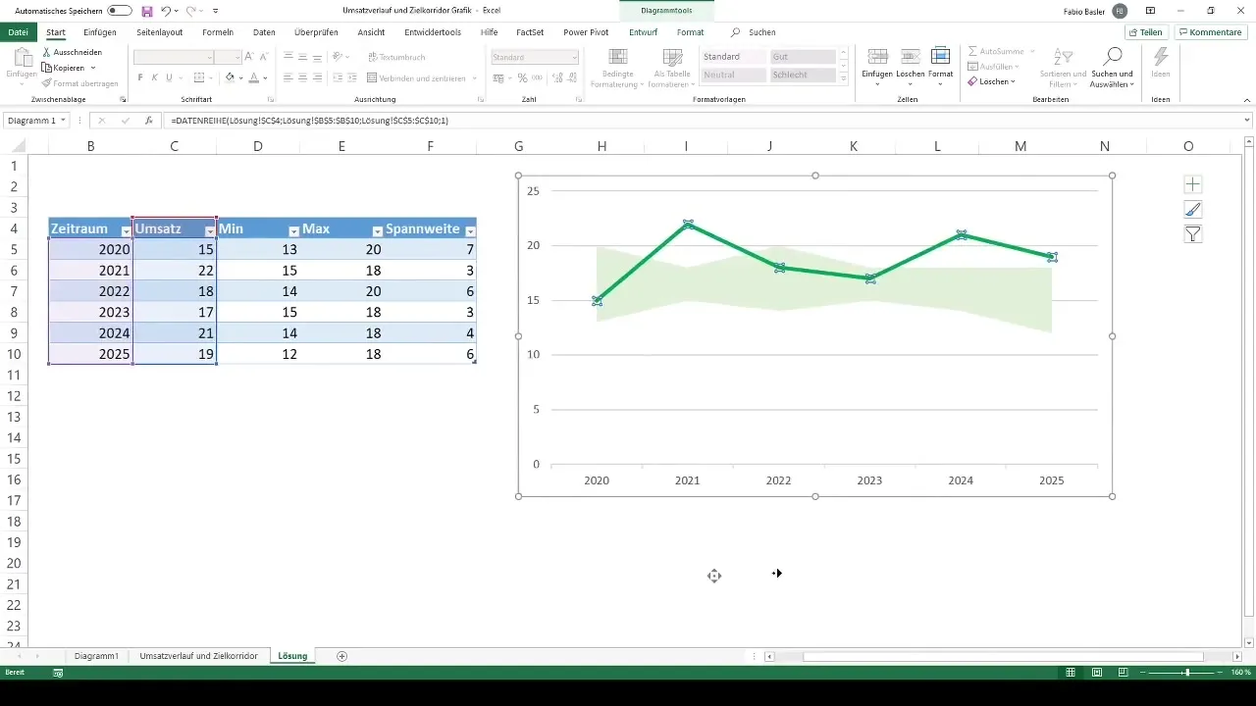Click the Schlecht cell style

pos(803,75)
